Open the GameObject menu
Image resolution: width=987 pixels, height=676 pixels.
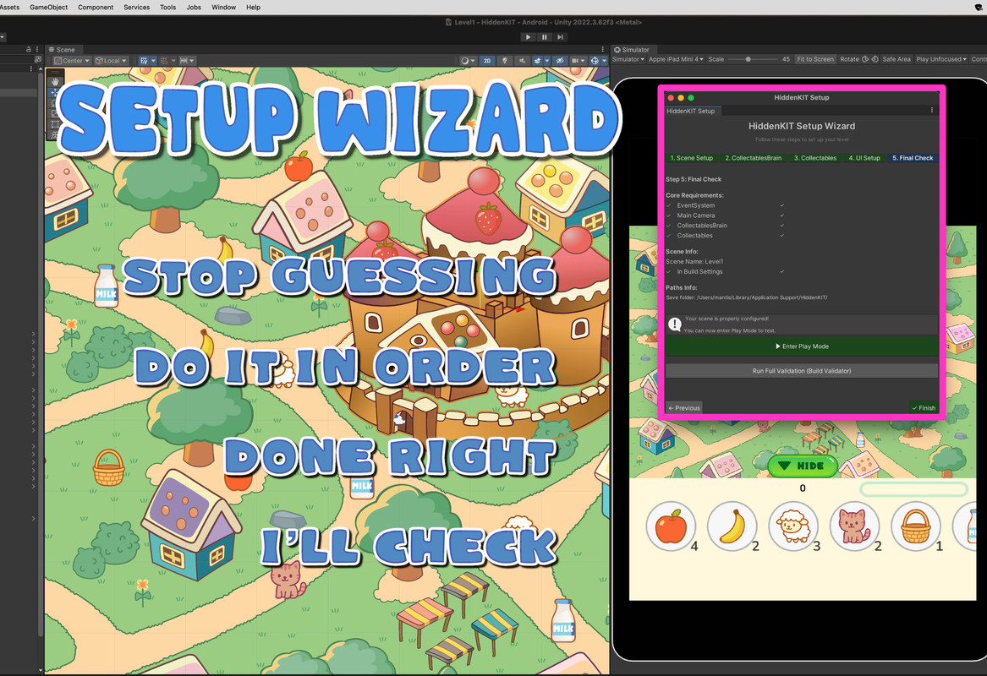point(48,7)
